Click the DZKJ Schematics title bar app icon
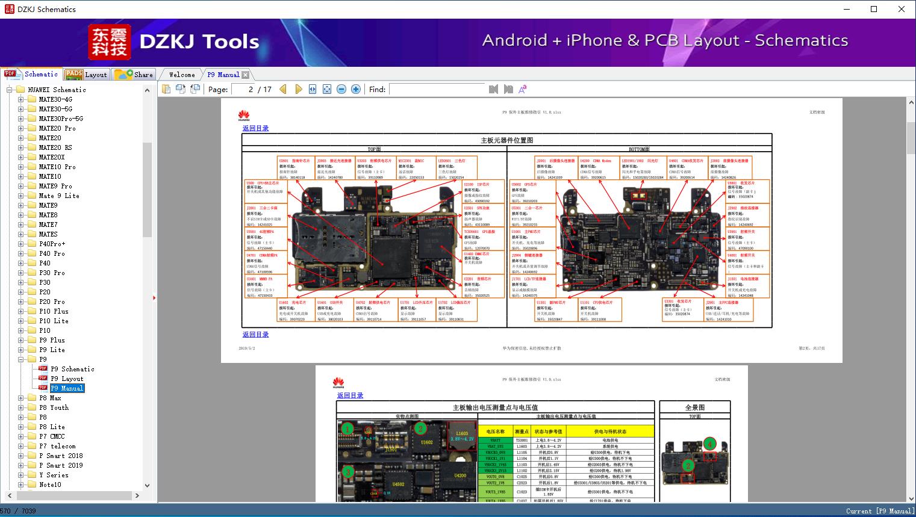Image resolution: width=916 pixels, height=517 pixels. pos(9,9)
